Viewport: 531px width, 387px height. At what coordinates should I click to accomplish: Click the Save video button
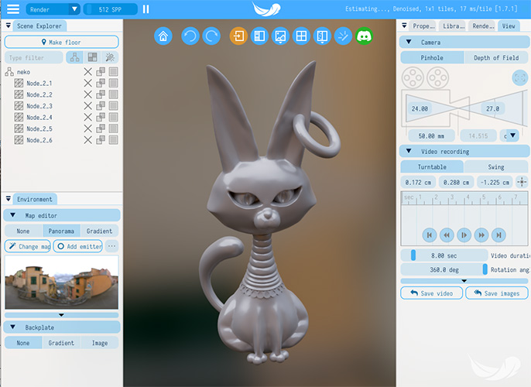point(431,293)
